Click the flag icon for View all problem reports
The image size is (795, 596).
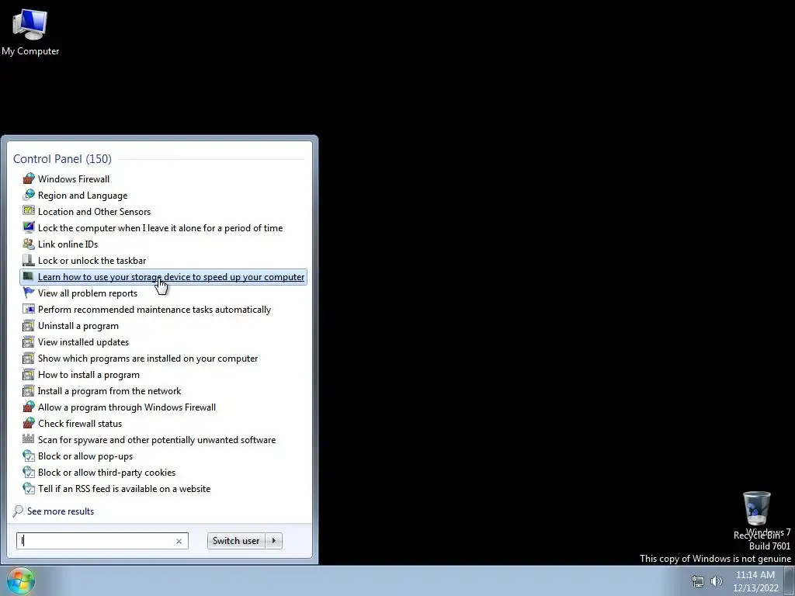click(29, 293)
